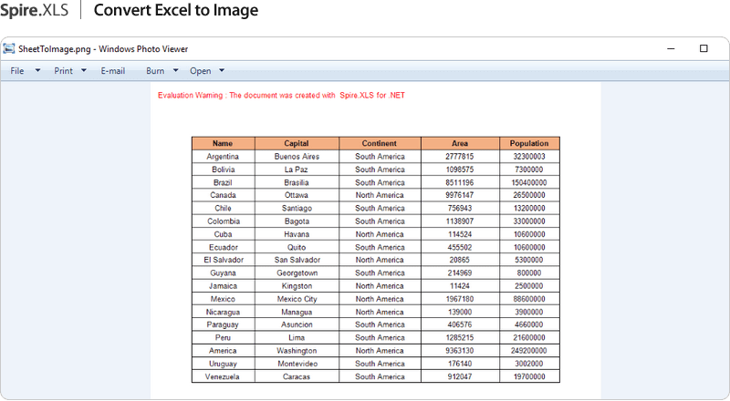Viewport: 730px width, 401px height.
Task: Click the Continent column header
Action: [380, 143]
